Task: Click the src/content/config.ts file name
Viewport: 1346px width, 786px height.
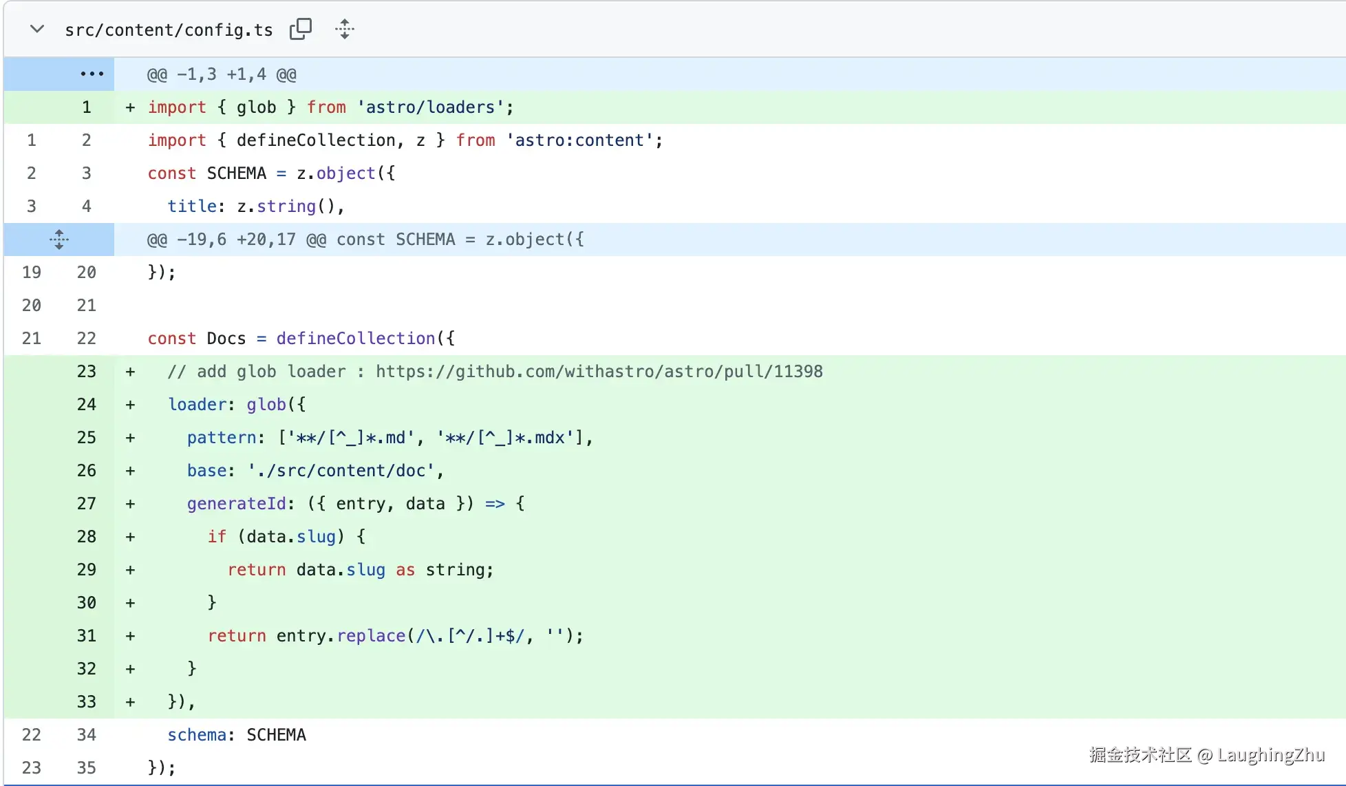Action: pyautogui.click(x=169, y=30)
